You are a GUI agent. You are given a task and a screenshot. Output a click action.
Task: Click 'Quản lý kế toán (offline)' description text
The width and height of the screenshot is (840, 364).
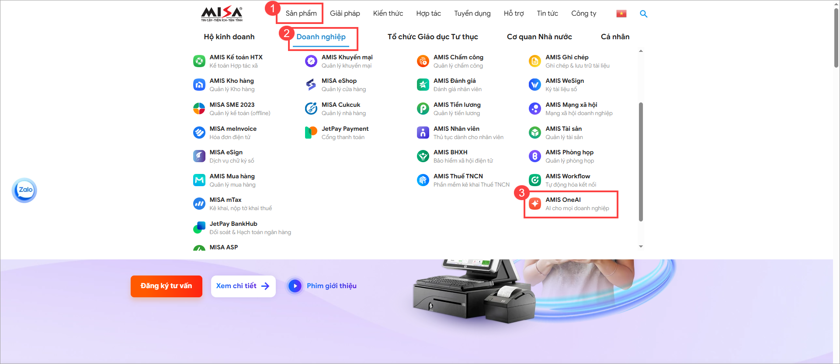pos(240,113)
